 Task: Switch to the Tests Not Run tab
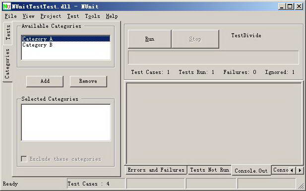[209, 170]
